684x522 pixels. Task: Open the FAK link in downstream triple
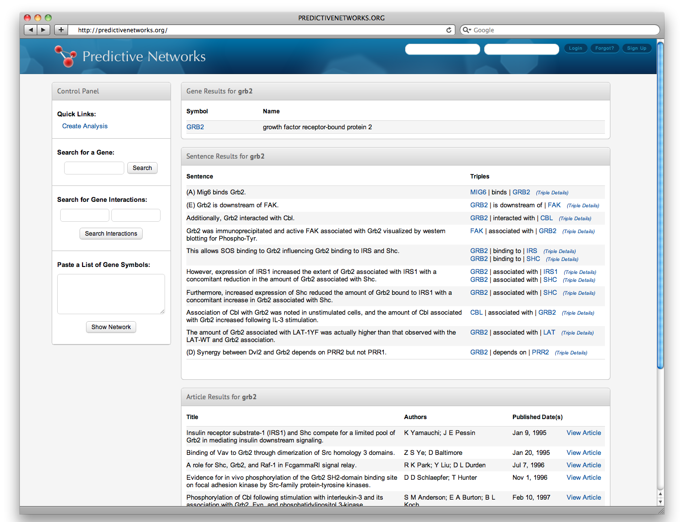coord(554,205)
